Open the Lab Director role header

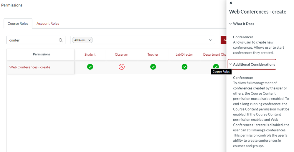pos(184,54)
